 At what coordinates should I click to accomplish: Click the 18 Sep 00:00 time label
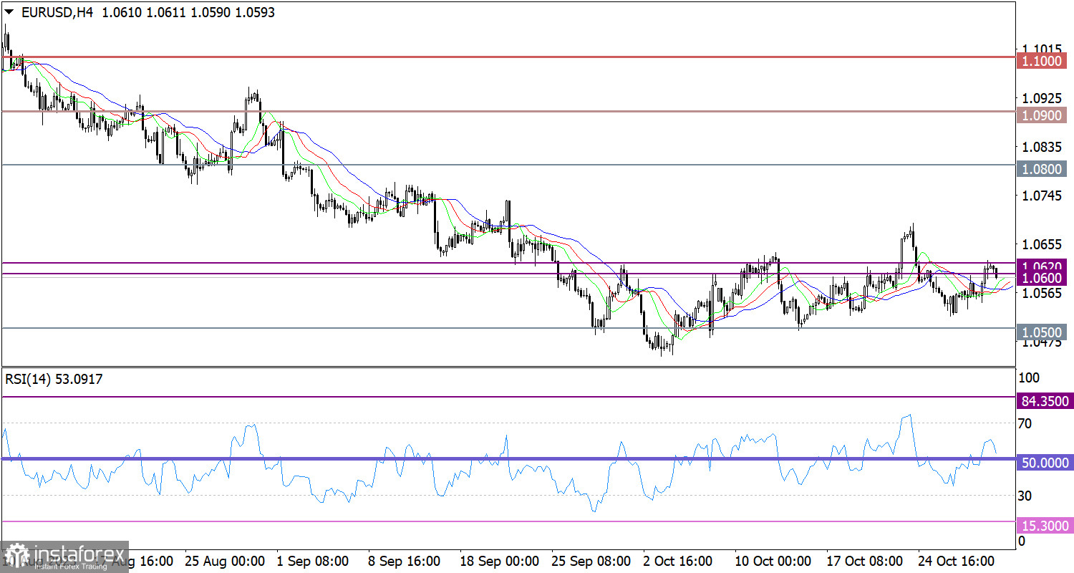point(498,560)
